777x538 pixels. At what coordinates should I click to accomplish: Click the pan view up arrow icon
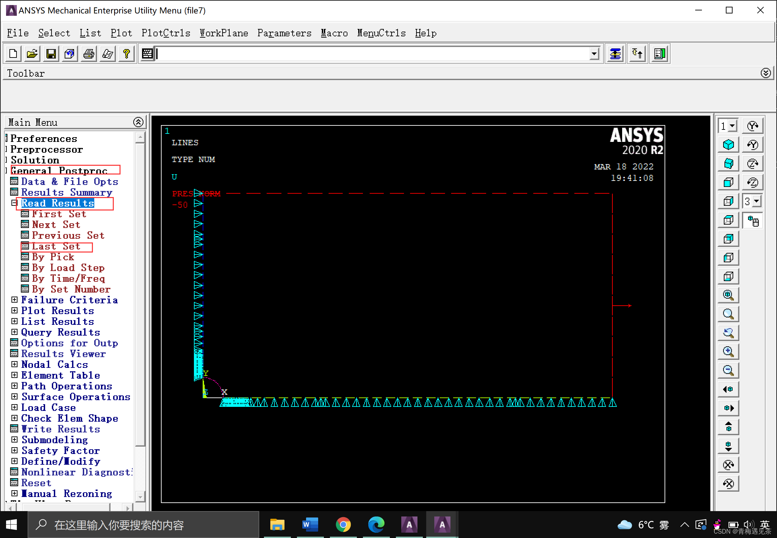click(729, 427)
